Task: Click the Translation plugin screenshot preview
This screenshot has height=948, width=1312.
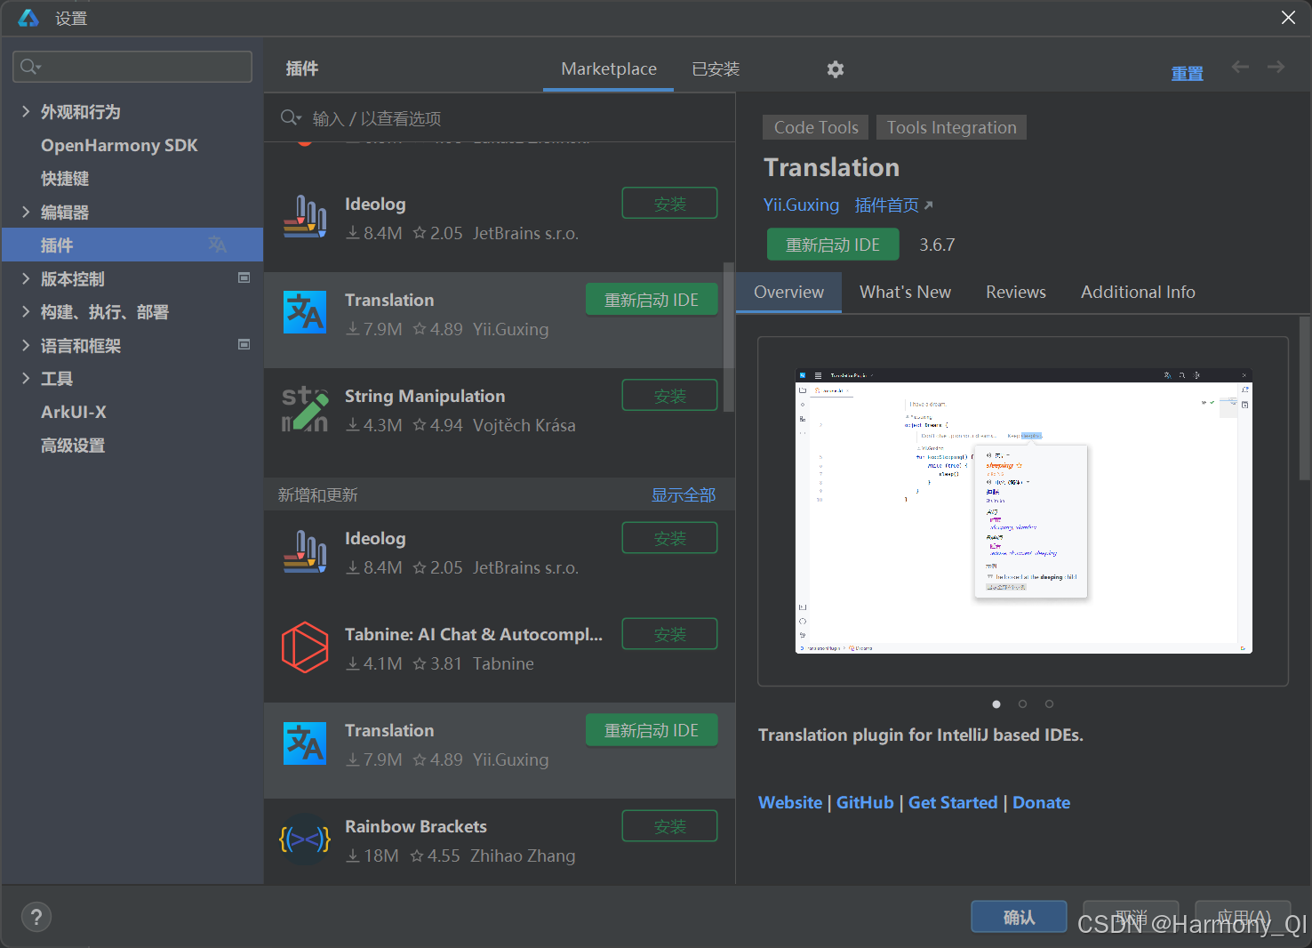Action: (x=1023, y=511)
